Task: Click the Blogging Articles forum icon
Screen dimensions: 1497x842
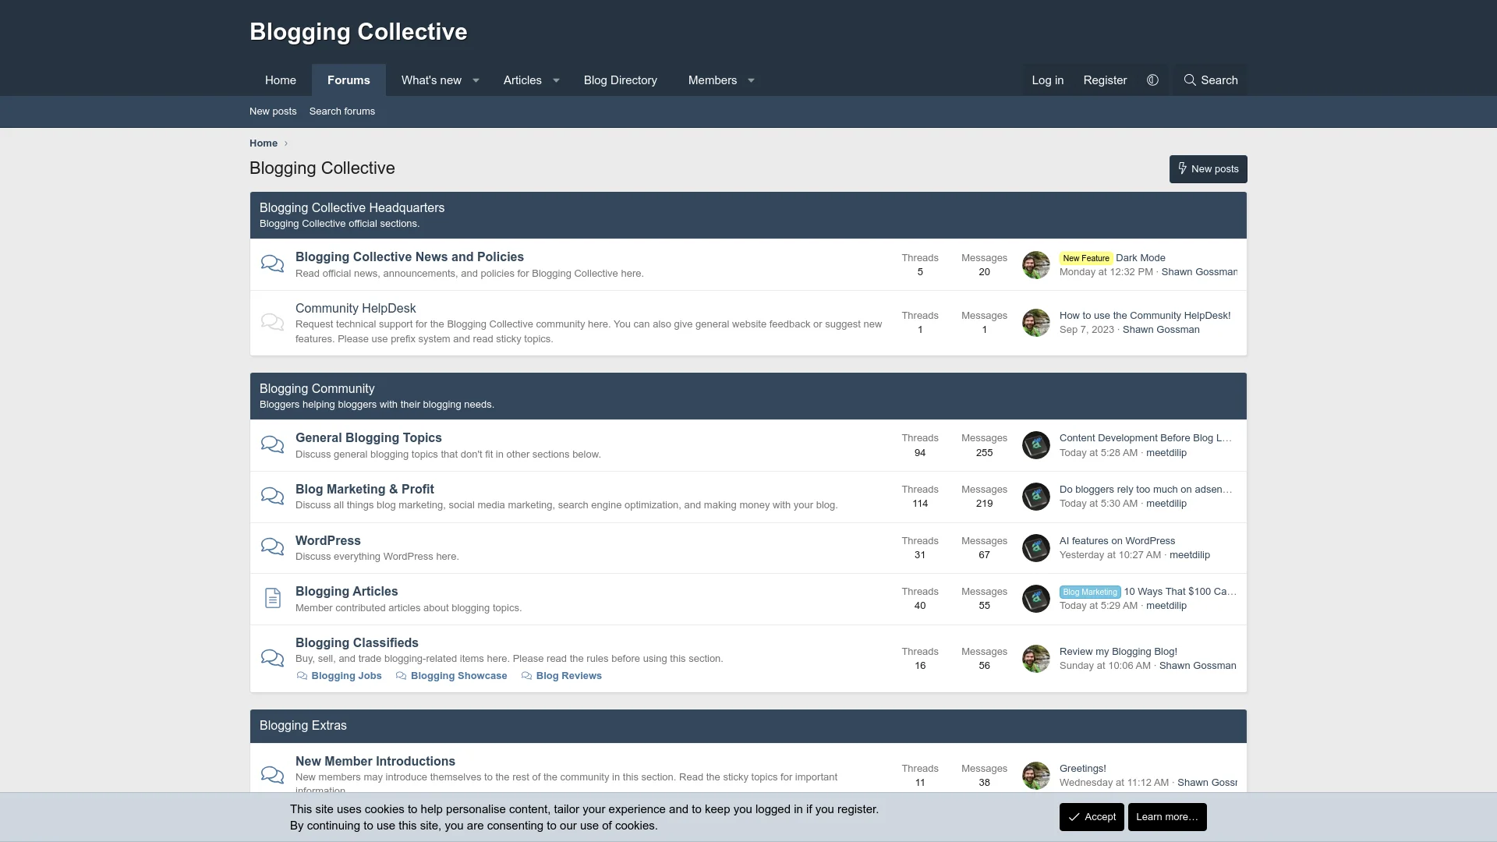Action: click(x=271, y=598)
